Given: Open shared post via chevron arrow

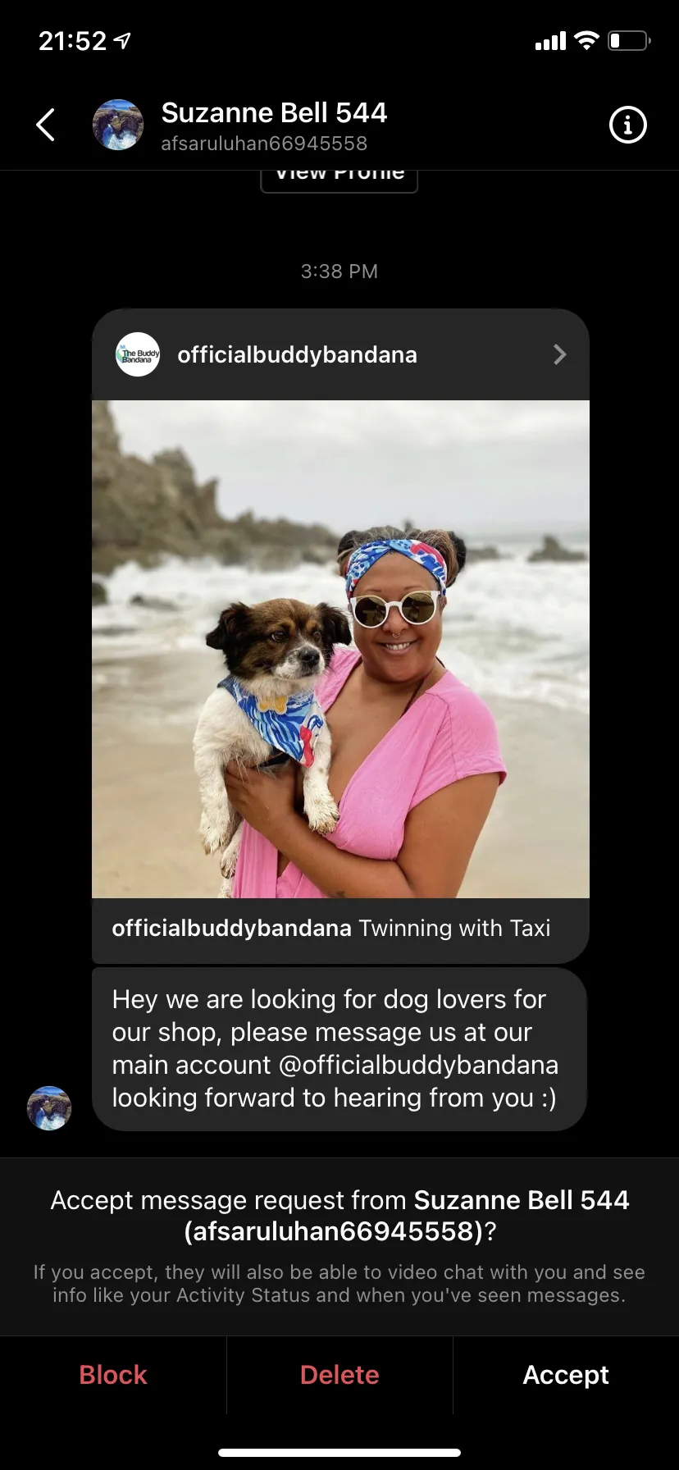Looking at the screenshot, I should (560, 354).
